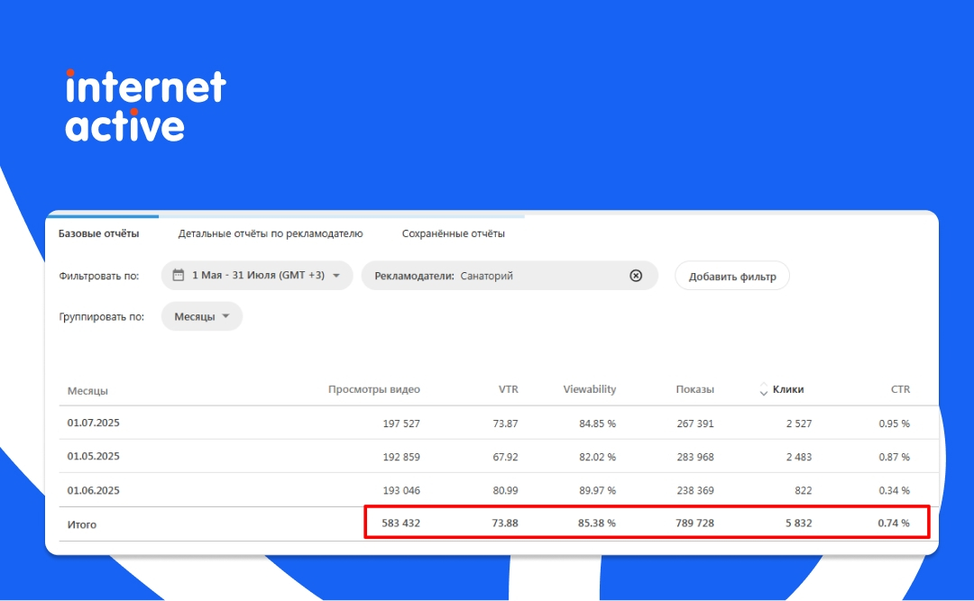Click the calendar icon in date filter
The height and width of the screenshot is (601, 974).
click(x=179, y=275)
